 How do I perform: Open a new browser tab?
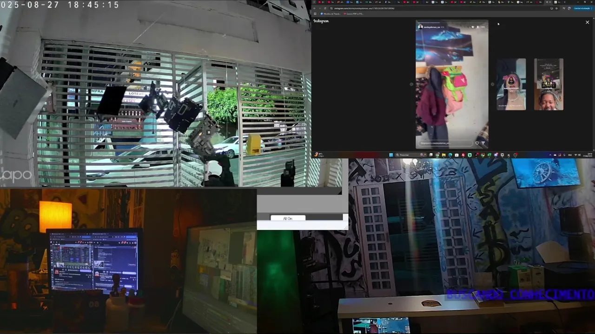(564, 2)
